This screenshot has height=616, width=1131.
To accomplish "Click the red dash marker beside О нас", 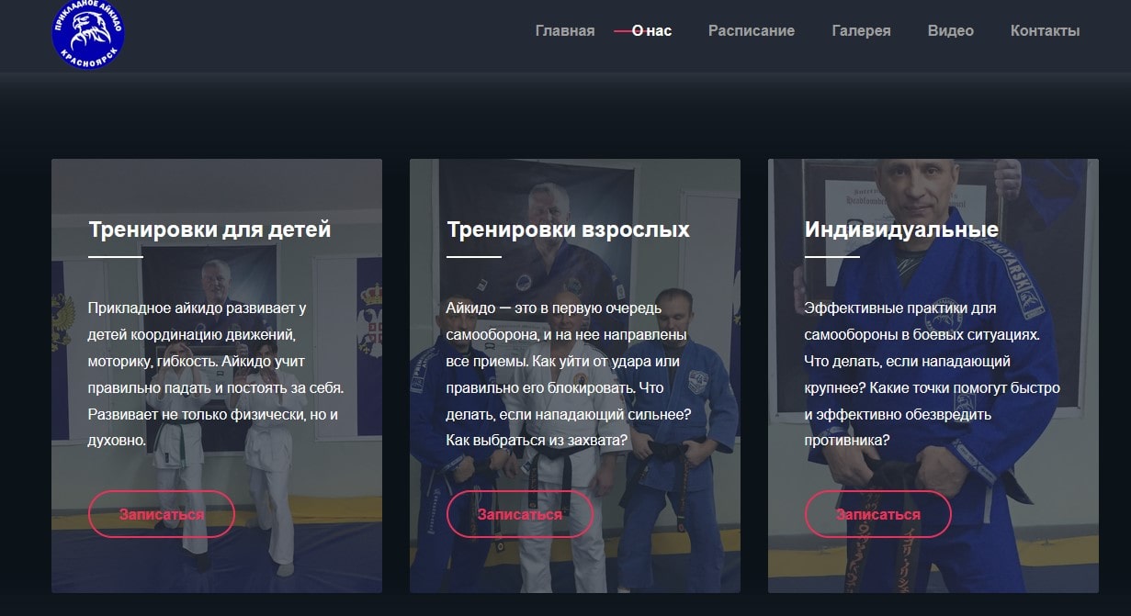I will pos(622,31).
